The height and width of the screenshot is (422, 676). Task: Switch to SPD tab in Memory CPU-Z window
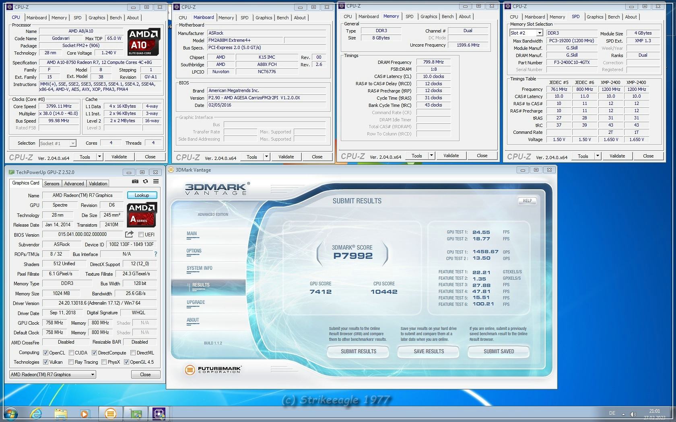[x=409, y=16]
